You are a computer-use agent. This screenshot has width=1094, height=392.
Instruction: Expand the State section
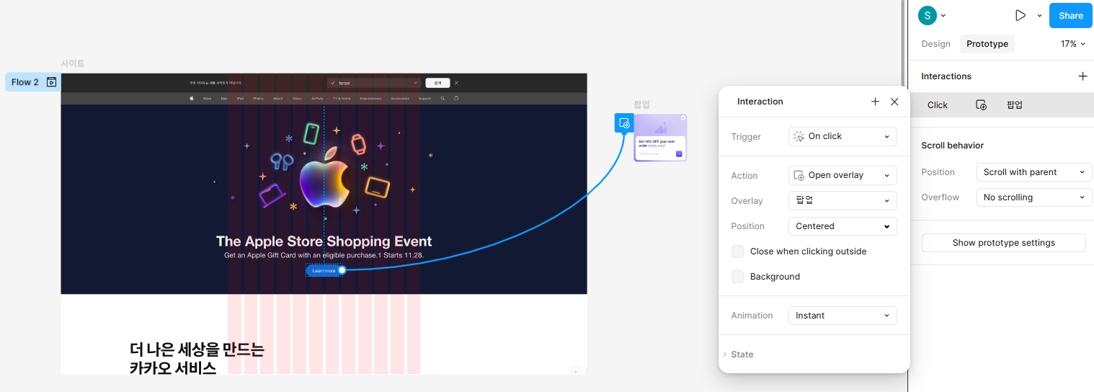click(x=739, y=355)
